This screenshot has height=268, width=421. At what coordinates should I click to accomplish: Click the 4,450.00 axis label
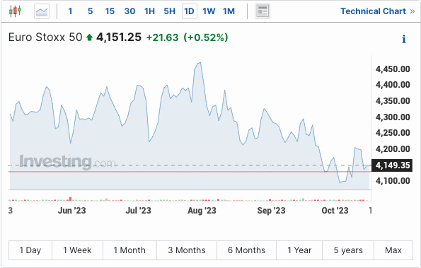393,69
